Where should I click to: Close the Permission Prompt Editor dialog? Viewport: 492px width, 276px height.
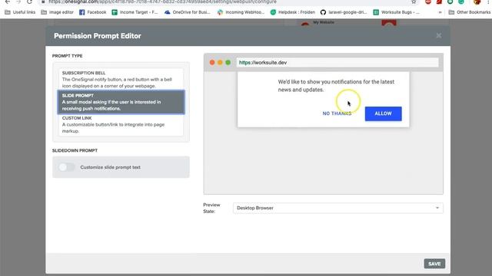439,36
